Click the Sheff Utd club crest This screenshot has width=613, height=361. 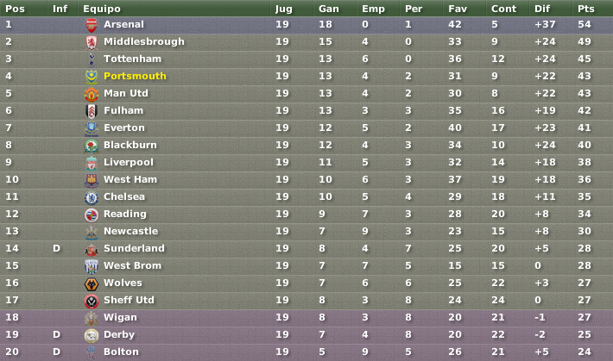click(x=92, y=301)
